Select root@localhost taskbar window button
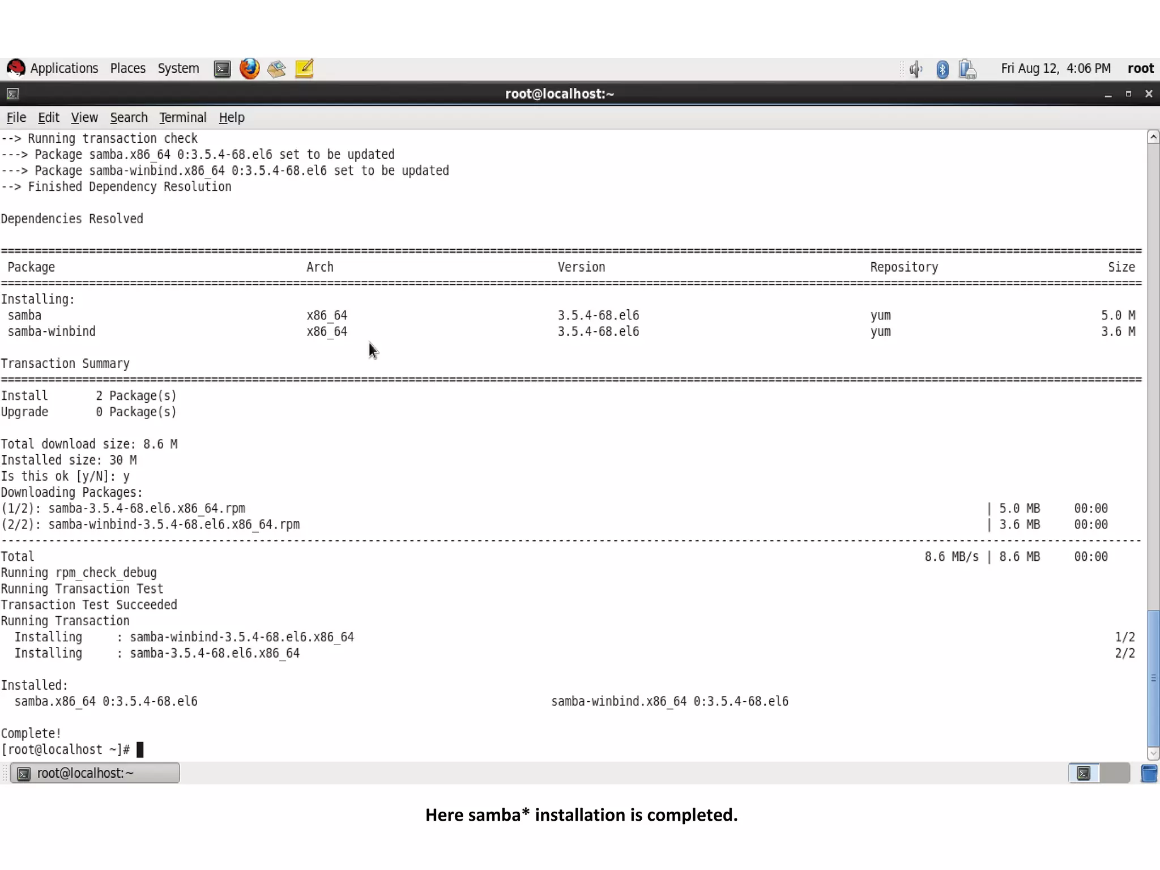Viewport: 1160px width, 870px height. point(95,773)
